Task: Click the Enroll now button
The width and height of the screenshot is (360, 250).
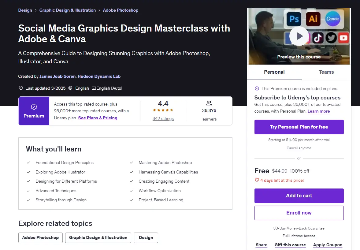Action: coord(299,213)
